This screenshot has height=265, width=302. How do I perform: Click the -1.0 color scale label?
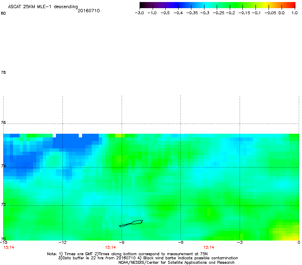[x=152, y=13]
